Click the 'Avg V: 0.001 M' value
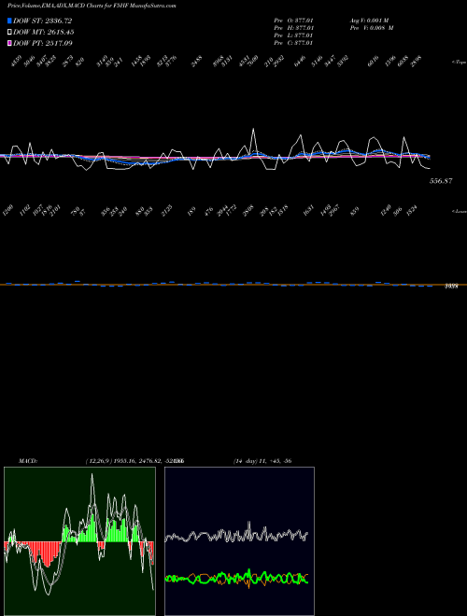This screenshot has width=467, height=616. [x=369, y=21]
